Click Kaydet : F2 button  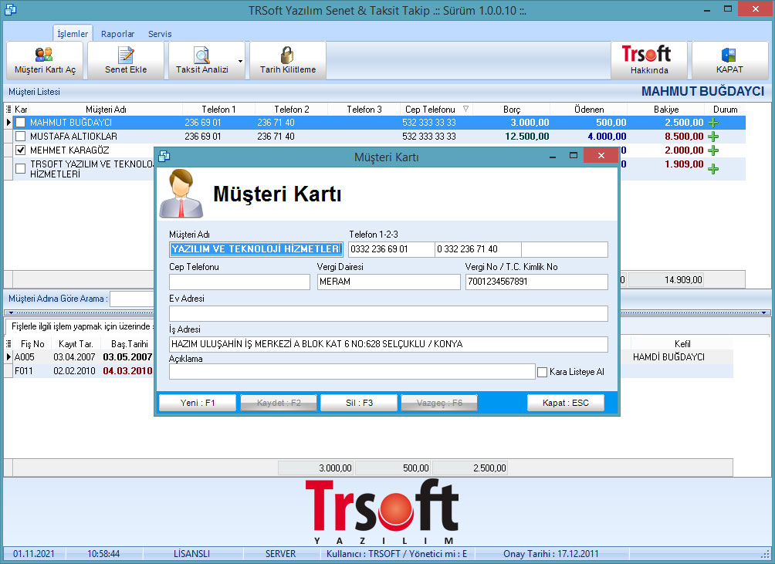(x=278, y=403)
